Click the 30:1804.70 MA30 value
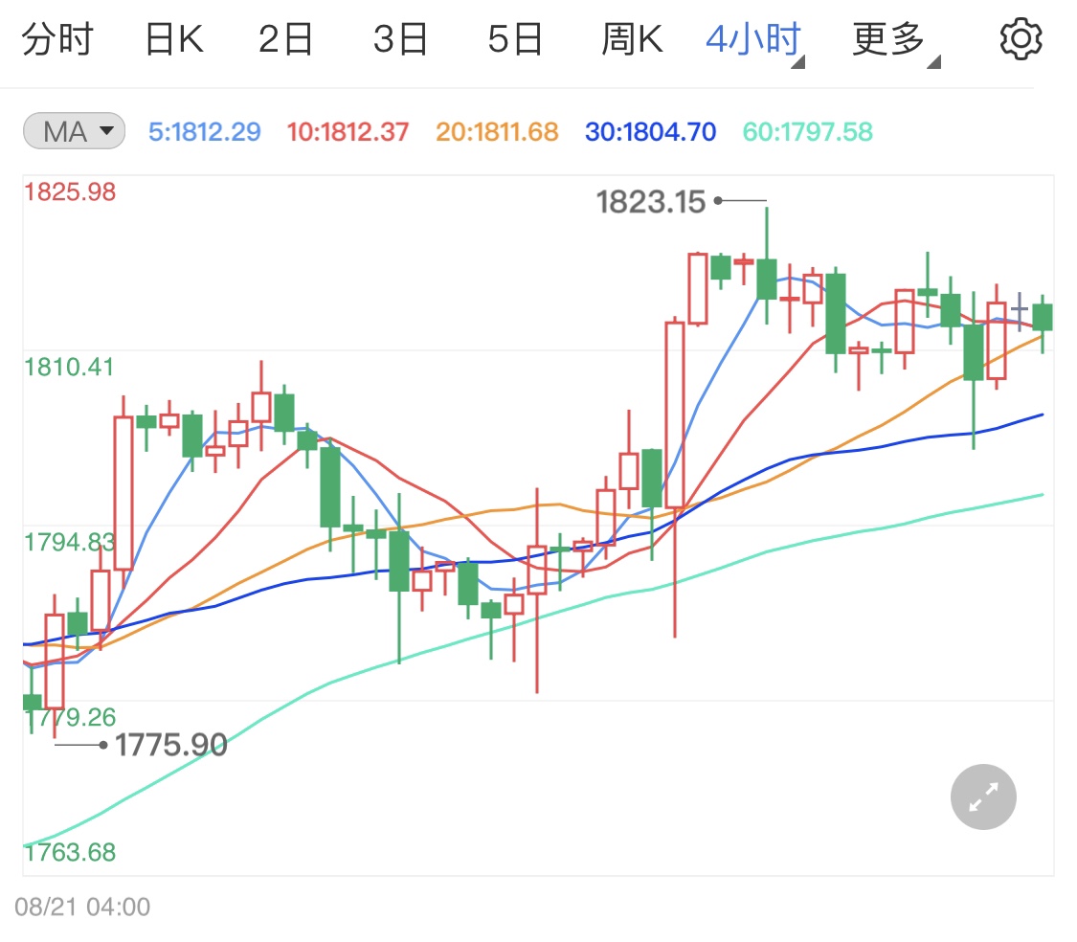Viewport: 1077px width, 942px height. (650, 131)
